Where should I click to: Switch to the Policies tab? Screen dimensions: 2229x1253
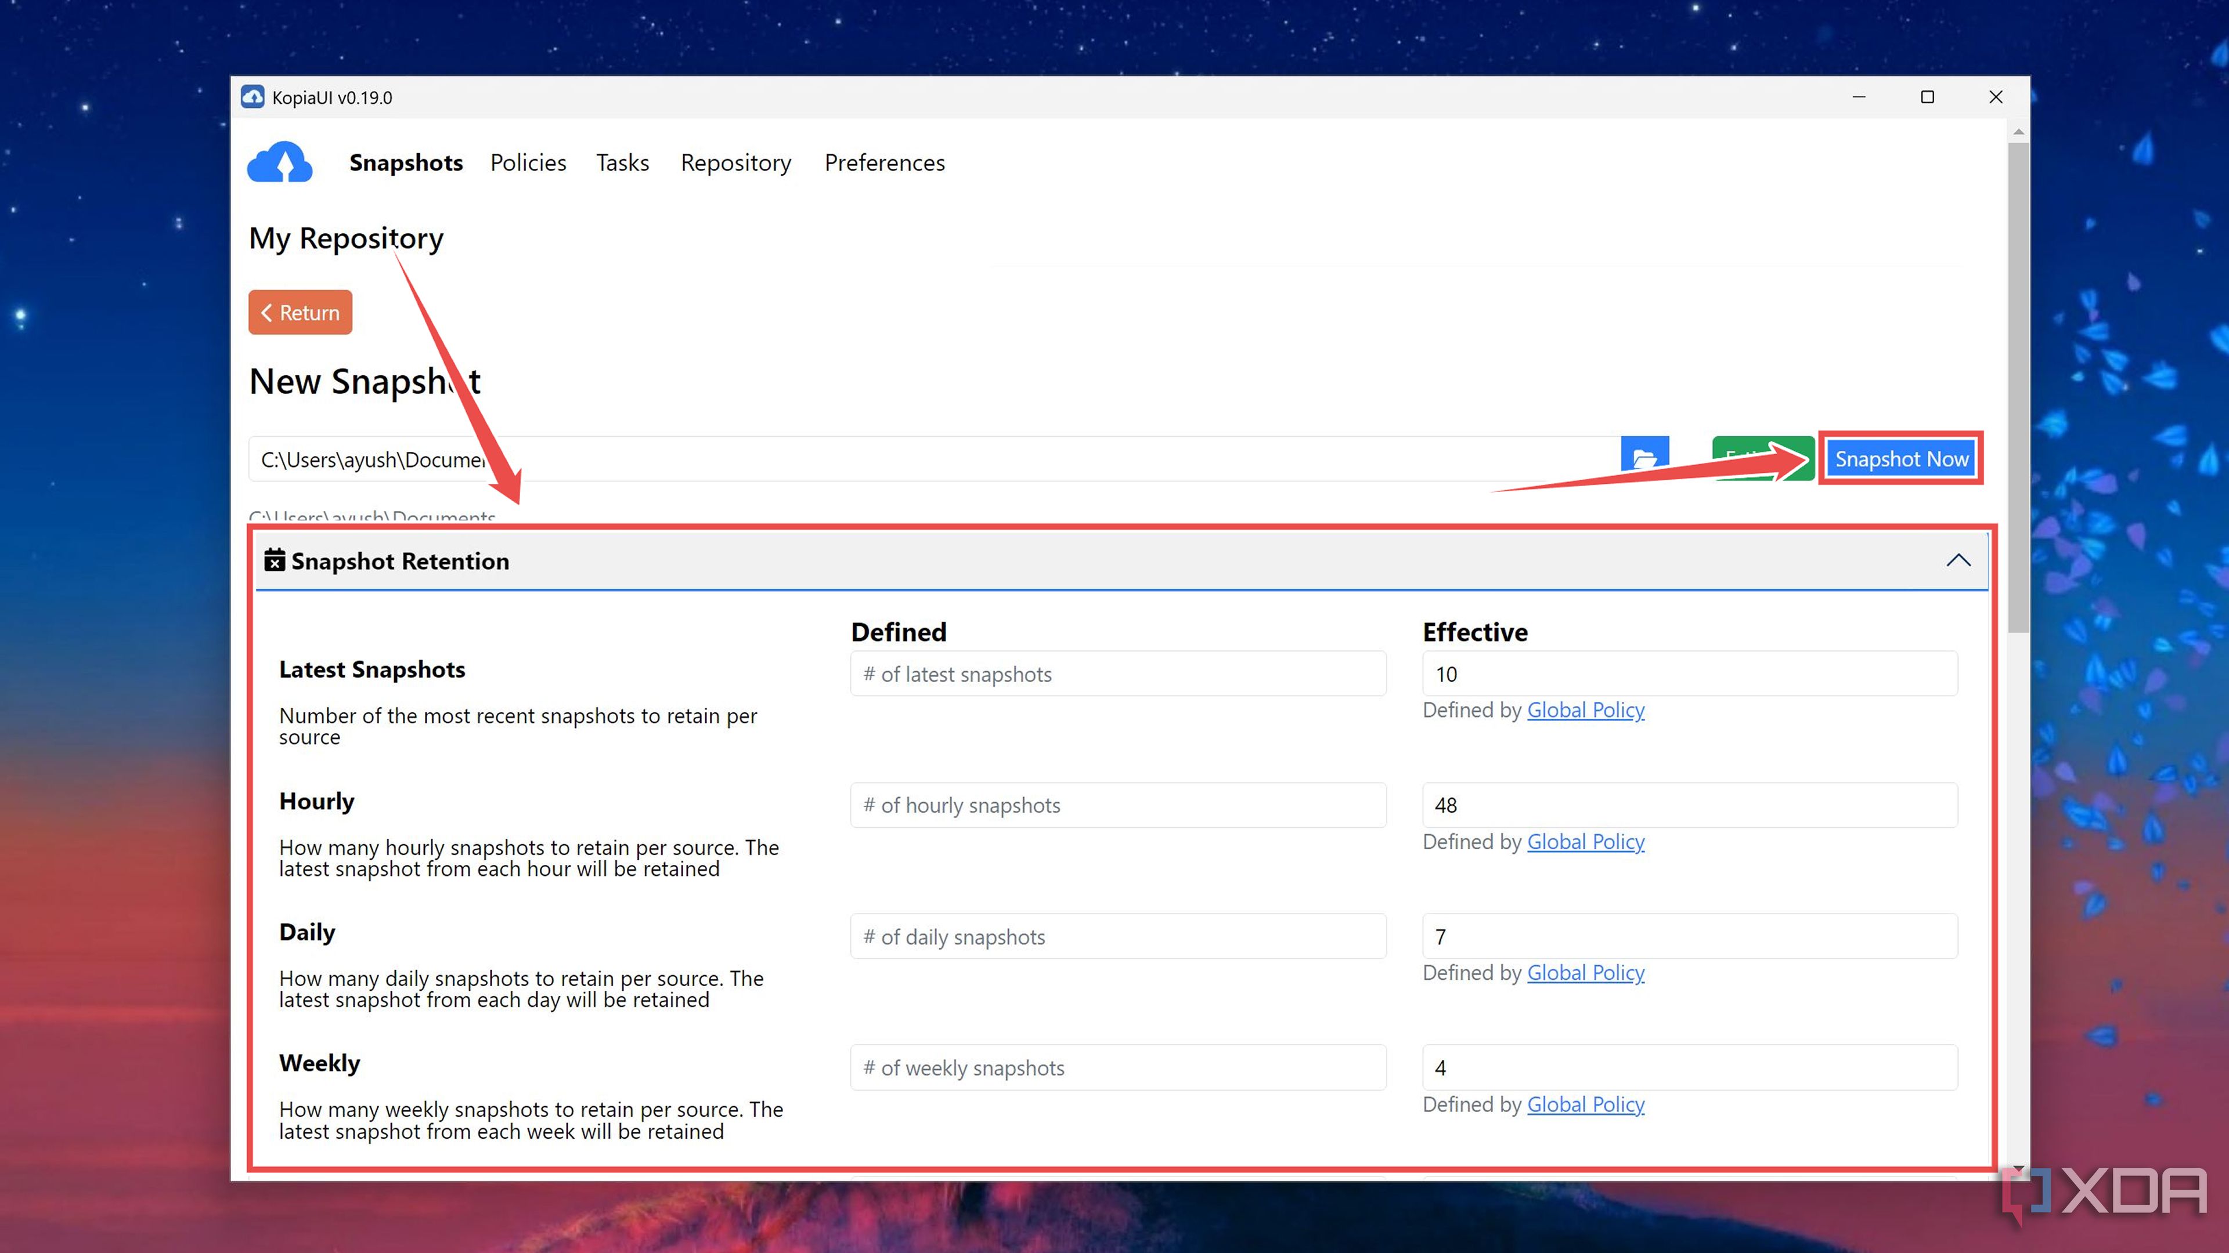pos(528,162)
